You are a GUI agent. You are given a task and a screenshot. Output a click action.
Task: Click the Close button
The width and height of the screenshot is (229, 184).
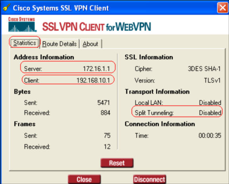[84, 179]
